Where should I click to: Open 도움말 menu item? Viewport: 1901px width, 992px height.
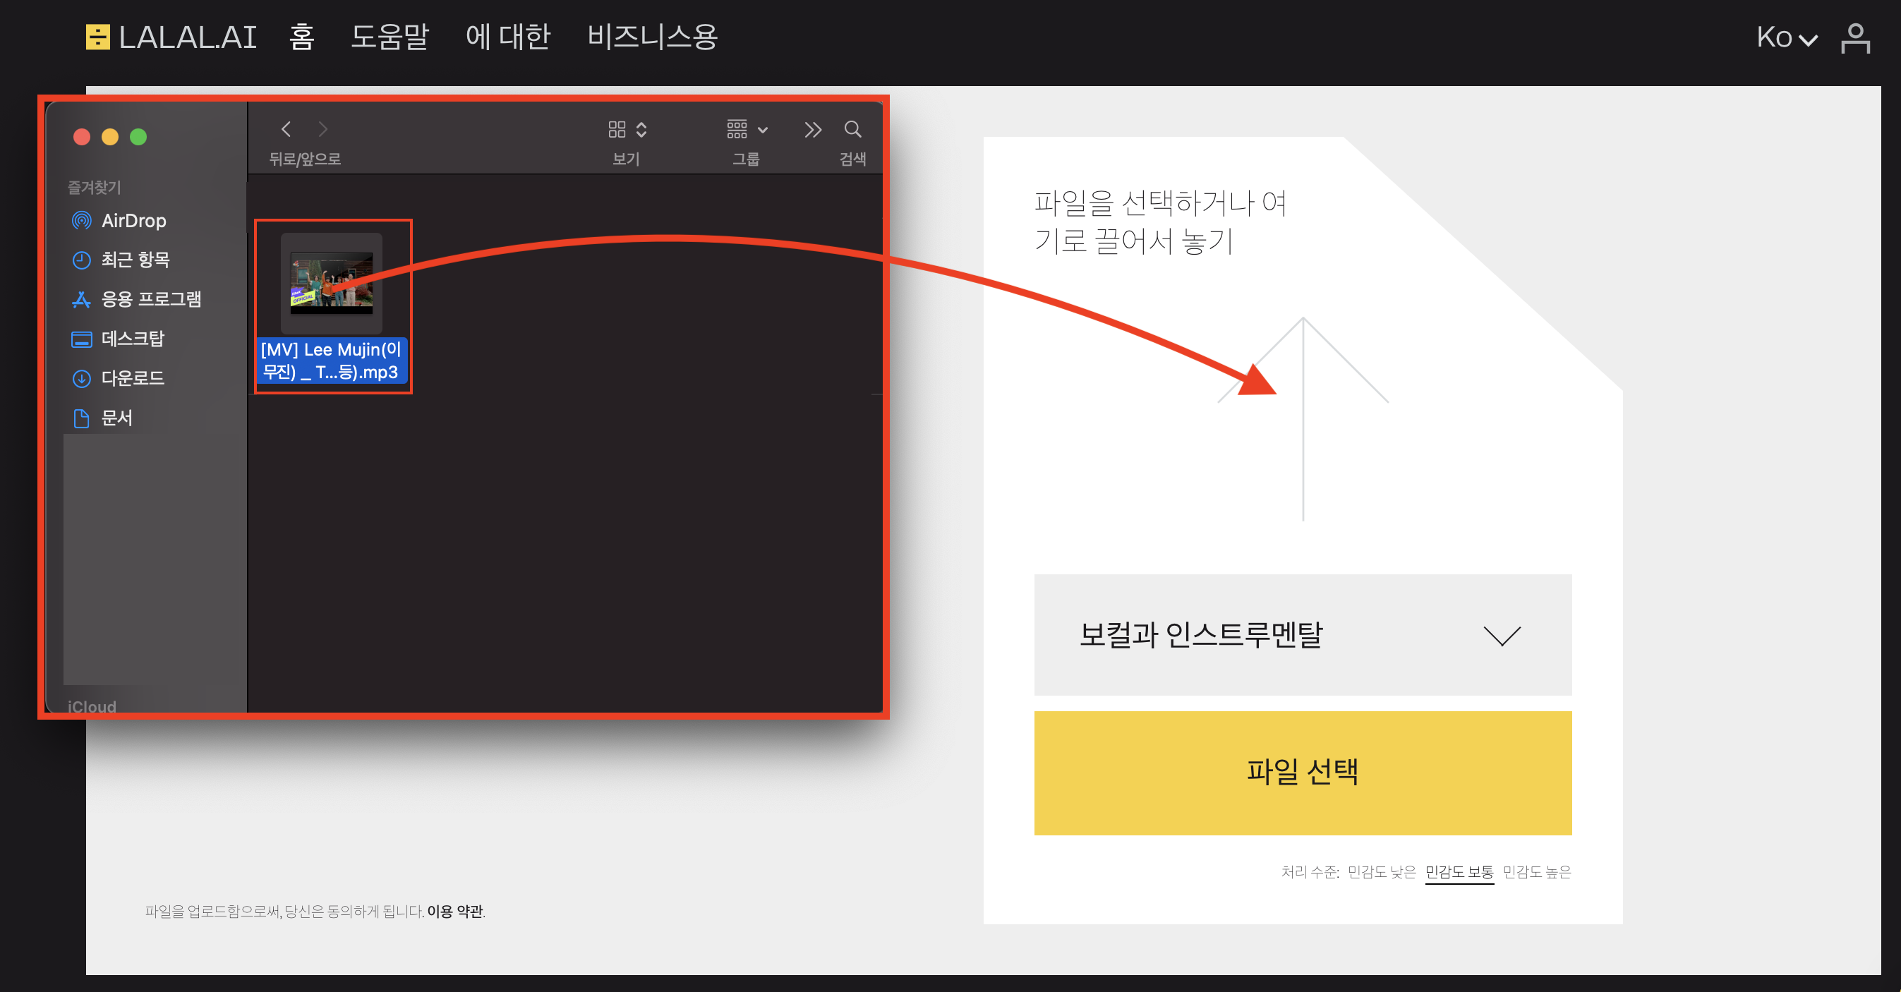pos(390,37)
